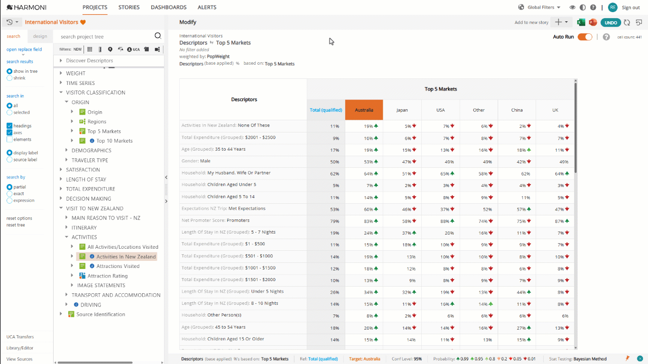The height and width of the screenshot is (364, 648).
Task: Export the table to PowerPoint
Action: tap(592, 22)
